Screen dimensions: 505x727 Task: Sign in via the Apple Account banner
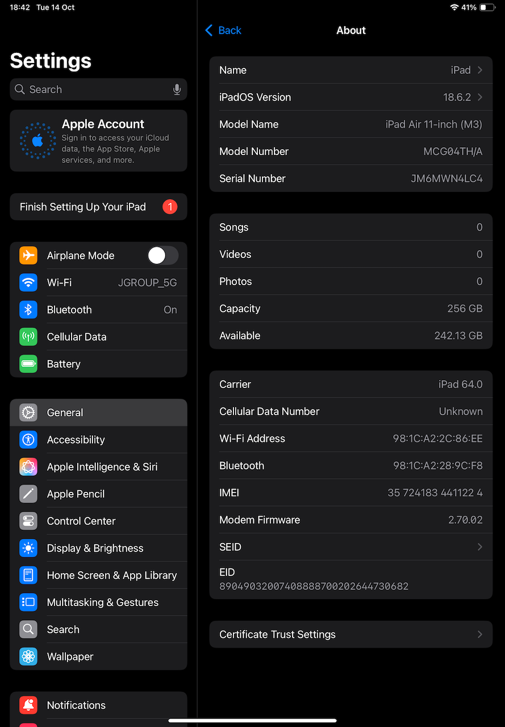[98, 141]
